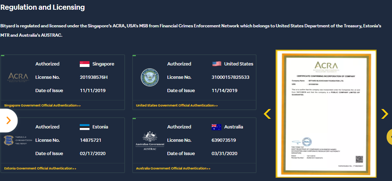Click the Australian Government AUSTRAC logo
Viewport: 392px width, 181px height.
pyautogui.click(x=152, y=141)
